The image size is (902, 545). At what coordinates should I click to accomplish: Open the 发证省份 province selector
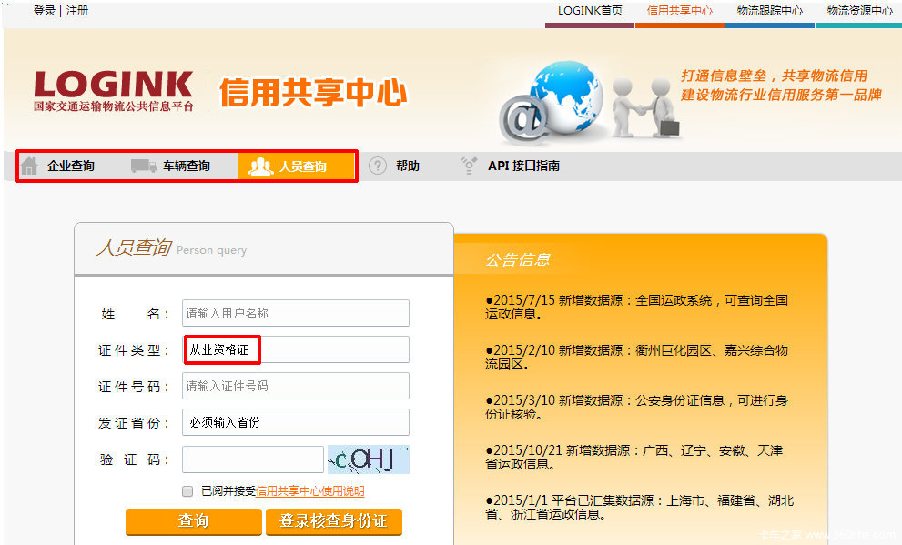pyautogui.click(x=295, y=422)
